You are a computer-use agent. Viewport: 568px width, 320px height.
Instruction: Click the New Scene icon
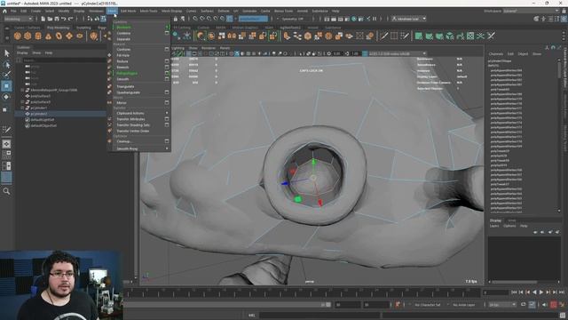point(43,19)
